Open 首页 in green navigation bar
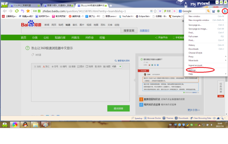The image size is (228, 144). (x=24, y=38)
